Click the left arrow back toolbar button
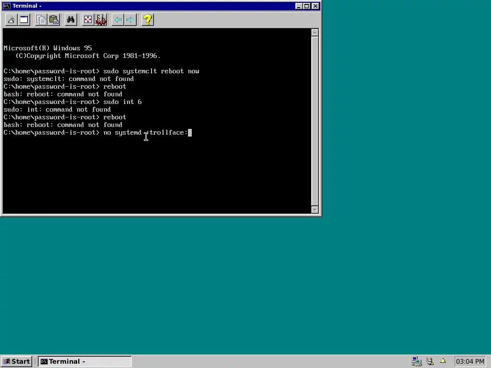This screenshot has width=491, height=368. click(x=118, y=20)
